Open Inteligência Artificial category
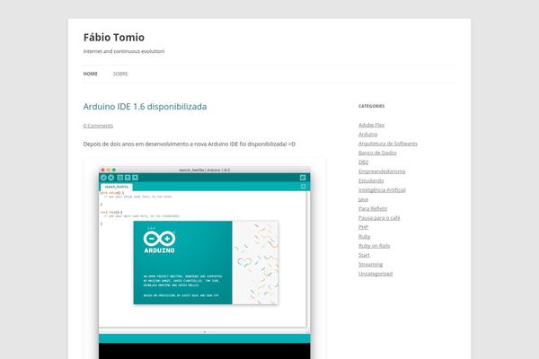Viewport: 539px width, 359px height. tap(382, 190)
